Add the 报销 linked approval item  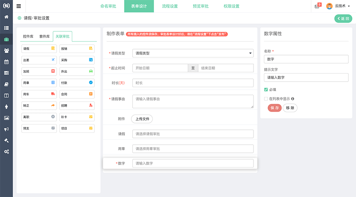coord(77,49)
